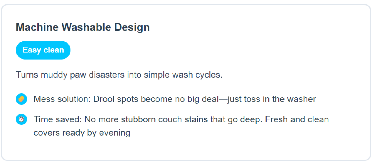Select the Machine Washable Design heading

[x=82, y=27]
